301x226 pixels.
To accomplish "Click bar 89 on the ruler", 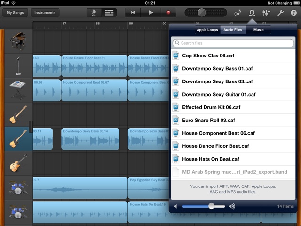I will pyautogui.click(x=131, y=24).
